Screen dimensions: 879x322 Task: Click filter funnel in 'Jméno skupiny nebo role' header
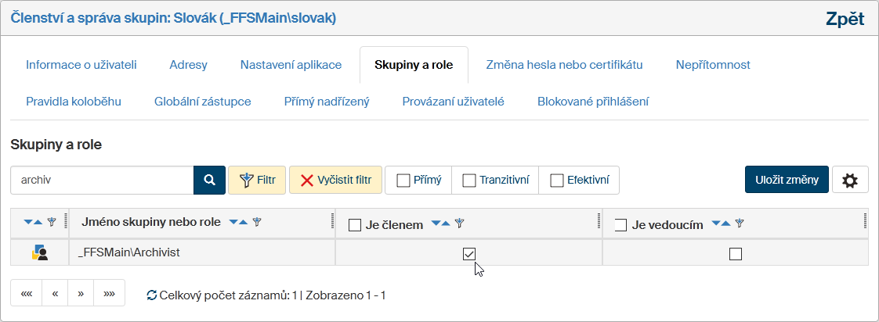click(257, 222)
